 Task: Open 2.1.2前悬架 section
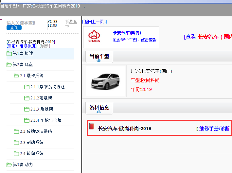[41, 98]
